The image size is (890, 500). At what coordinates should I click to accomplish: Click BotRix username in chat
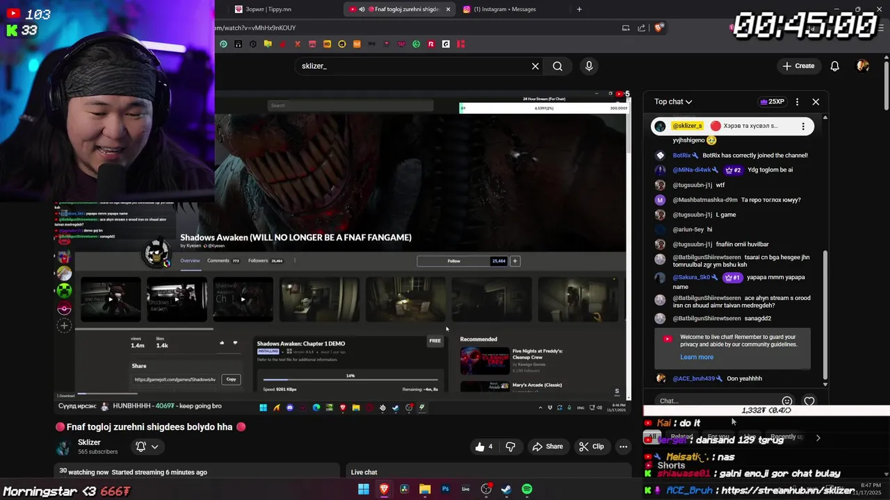coord(681,156)
